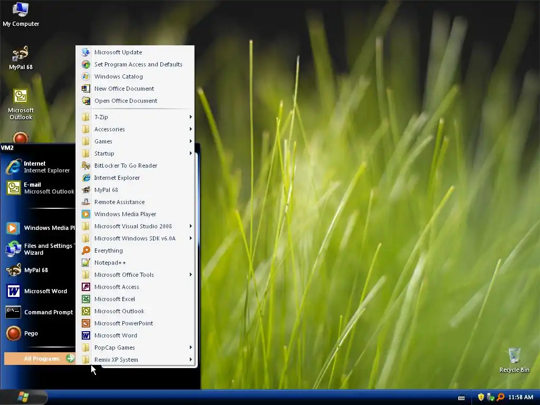The image size is (540, 405).
Task: Click the Everything tray icon in taskbar
Action: 500,397
